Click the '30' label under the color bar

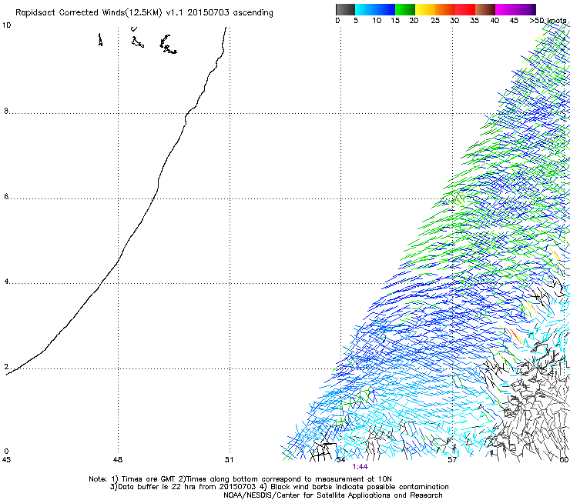coord(454,21)
